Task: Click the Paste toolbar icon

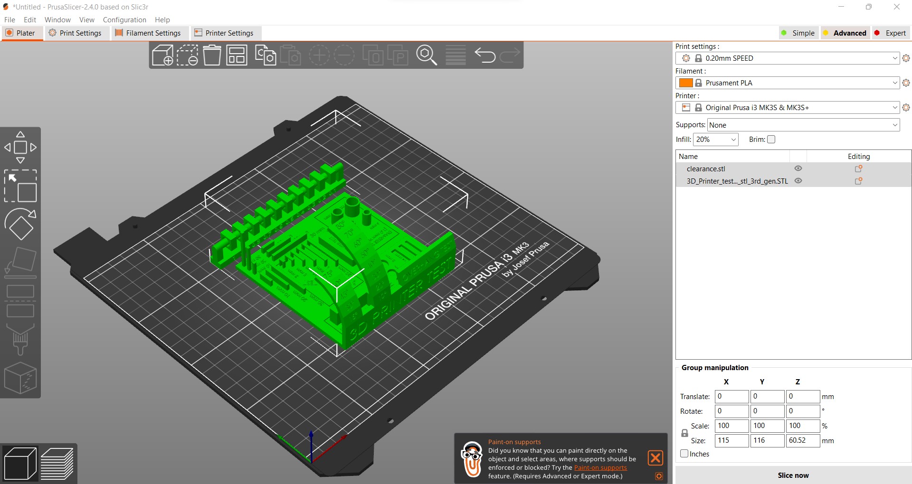Action: pyautogui.click(x=290, y=56)
